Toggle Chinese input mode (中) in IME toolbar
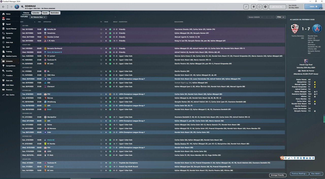 click(x=286, y=158)
